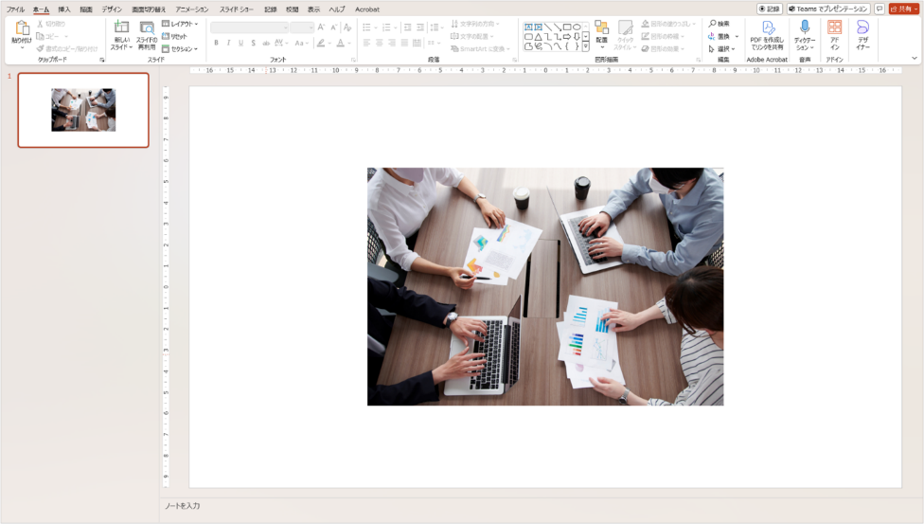Click Present in Teams button

828,9
